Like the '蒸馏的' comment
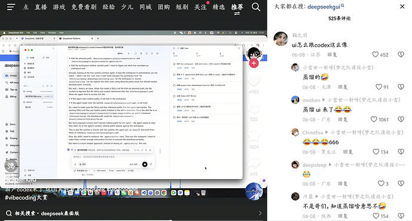This screenshot has width=412, height=221. 382,87
